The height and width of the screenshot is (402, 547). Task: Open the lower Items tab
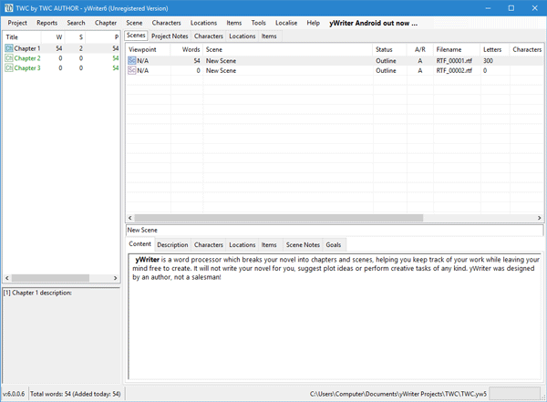269,245
